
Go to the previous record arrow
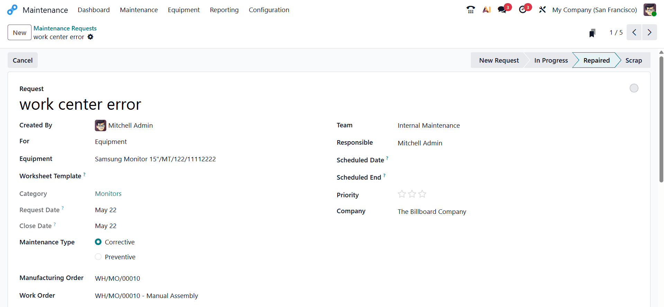634,33
